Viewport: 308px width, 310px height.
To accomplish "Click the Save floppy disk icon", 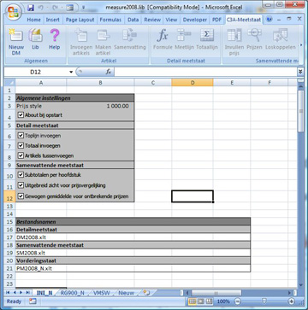I will [31, 8].
